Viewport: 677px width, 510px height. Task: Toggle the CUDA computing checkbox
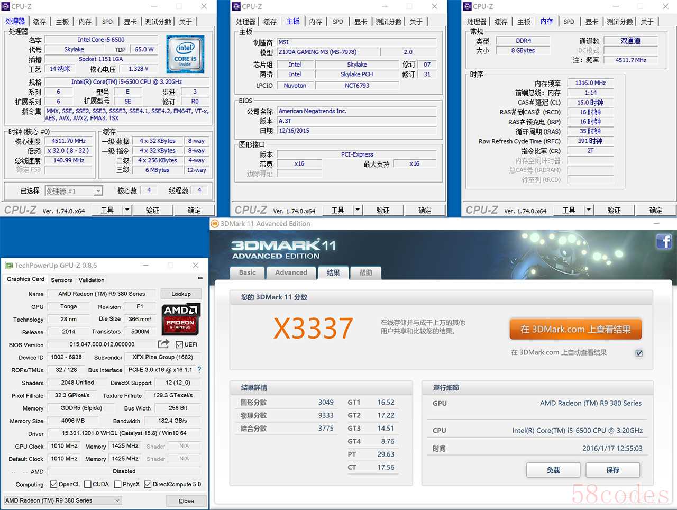pos(87,484)
